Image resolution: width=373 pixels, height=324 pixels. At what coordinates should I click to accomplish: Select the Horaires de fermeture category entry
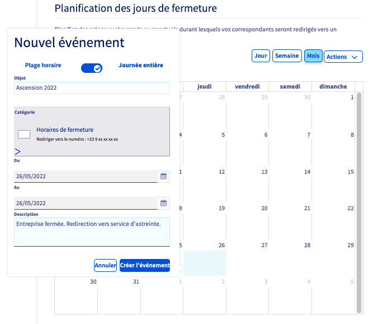(65, 130)
